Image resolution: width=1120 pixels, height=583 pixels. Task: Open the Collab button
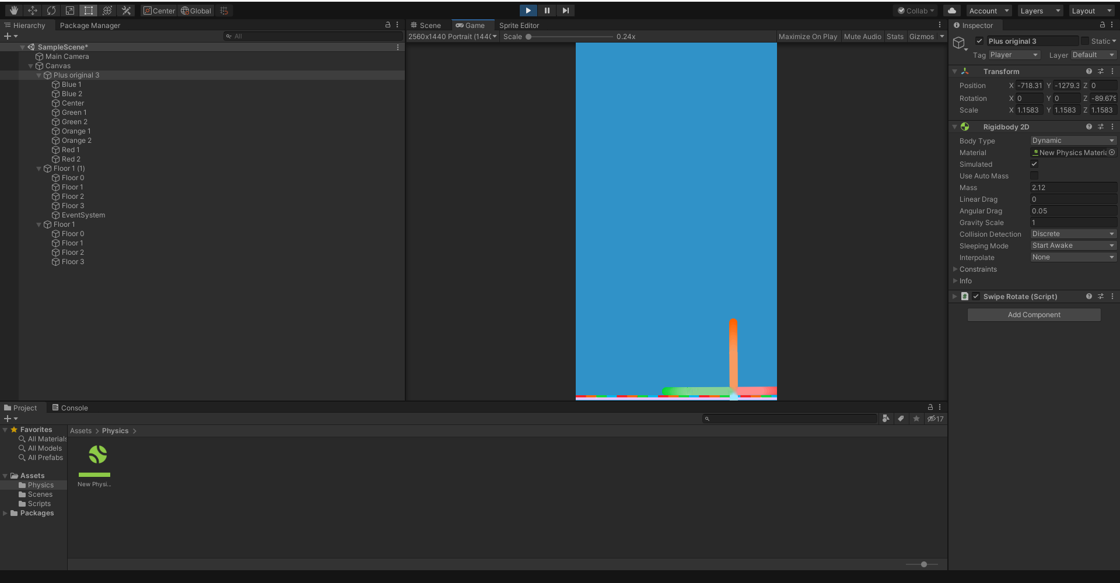(x=916, y=10)
